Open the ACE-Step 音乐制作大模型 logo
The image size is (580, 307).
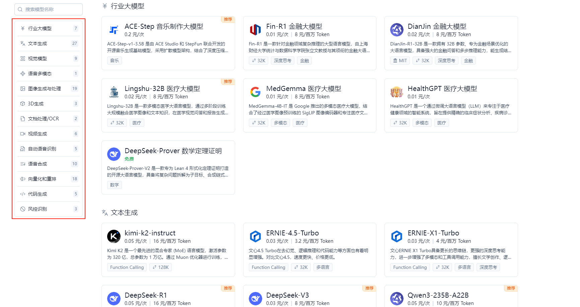(114, 30)
